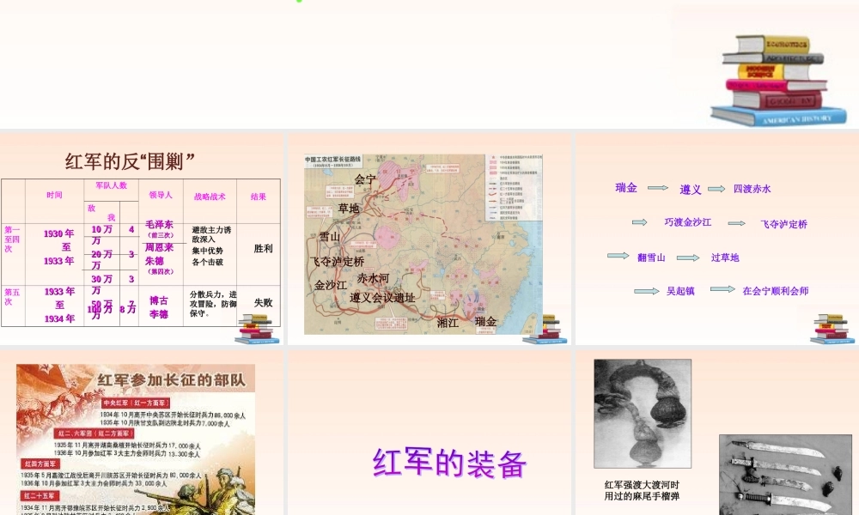The image size is (859, 515).
Task: Click the 湘江 label on the map
Action: 448,323
